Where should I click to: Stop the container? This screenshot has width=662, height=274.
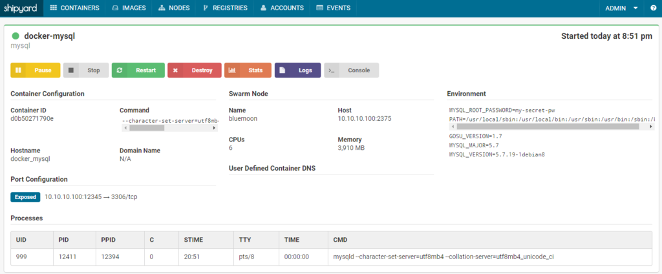[86, 70]
